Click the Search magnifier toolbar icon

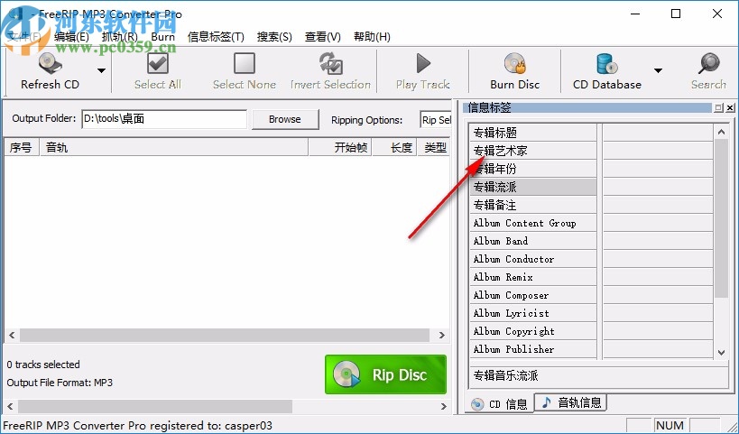coord(709,64)
